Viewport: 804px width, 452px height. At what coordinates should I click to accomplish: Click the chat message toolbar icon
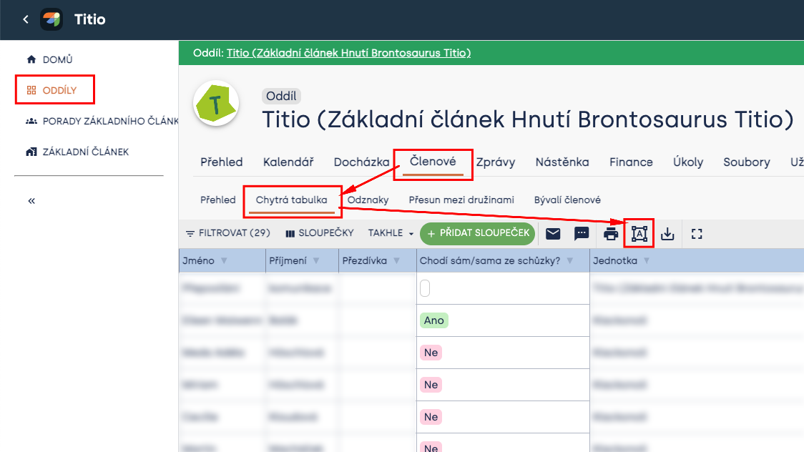(582, 234)
